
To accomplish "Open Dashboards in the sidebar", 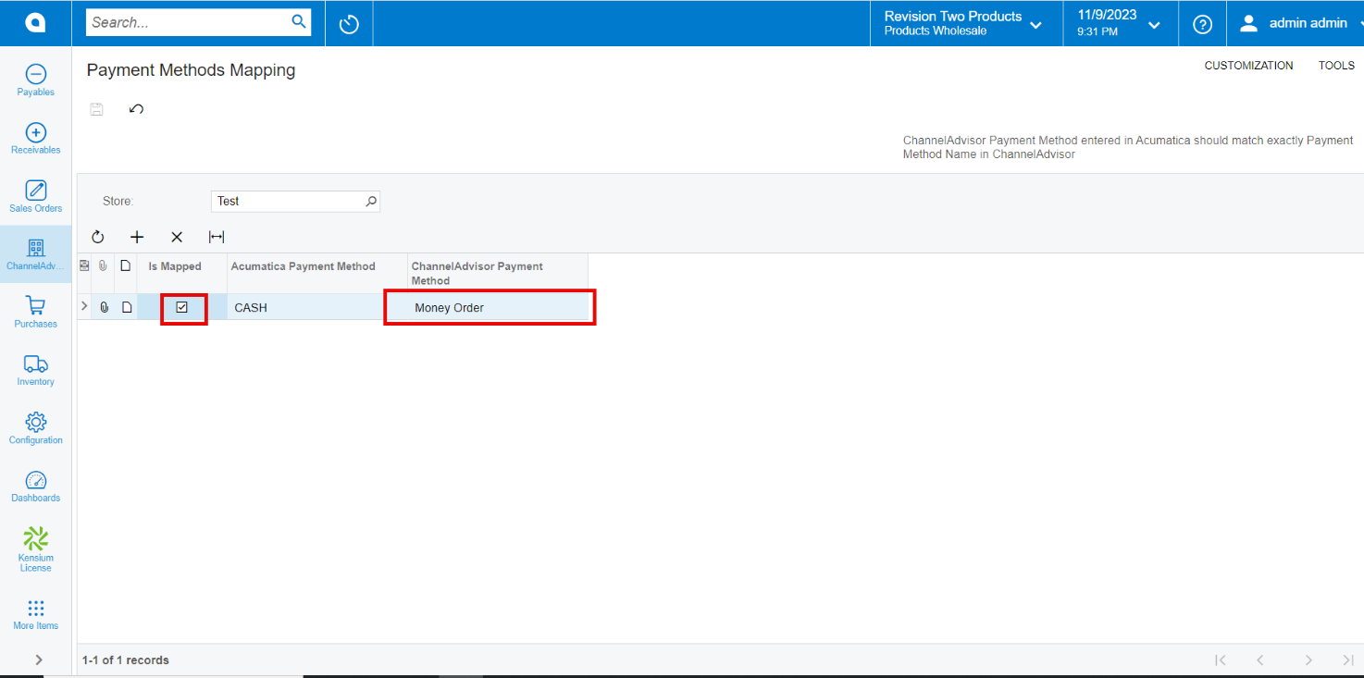I will [35, 487].
